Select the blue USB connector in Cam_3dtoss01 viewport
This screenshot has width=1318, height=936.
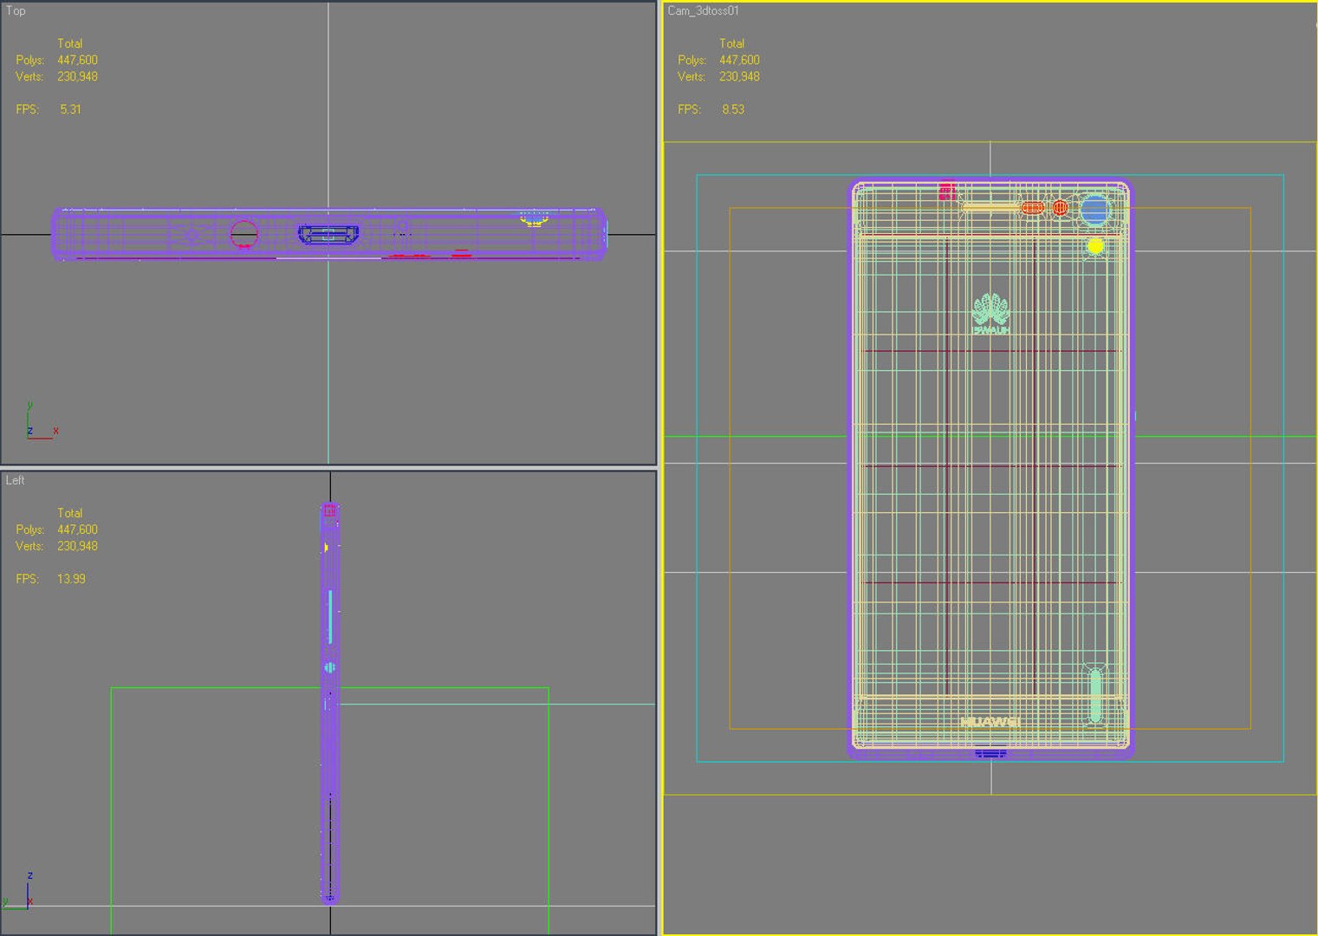[x=990, y=752]
